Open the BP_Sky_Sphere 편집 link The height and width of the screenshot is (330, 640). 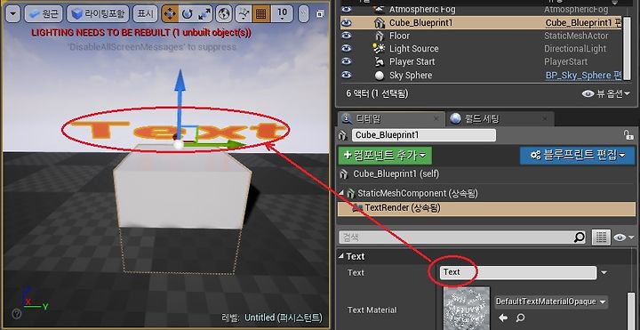tap(583, 75)
